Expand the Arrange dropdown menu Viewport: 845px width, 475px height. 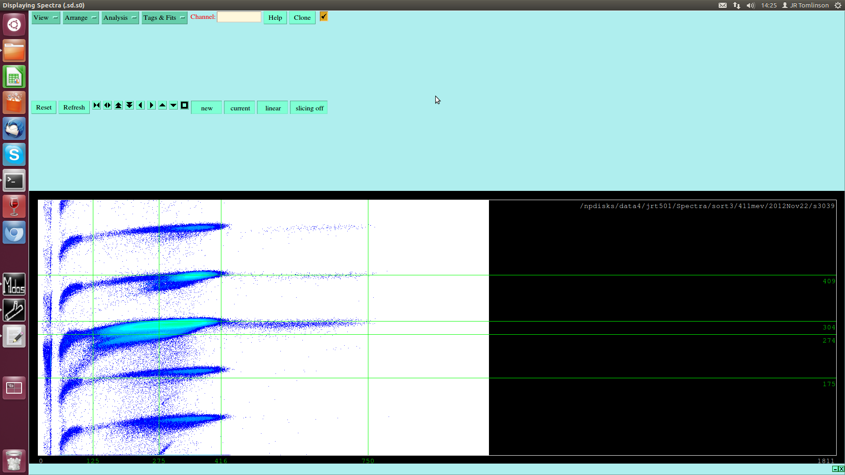[x=81, y=18]
